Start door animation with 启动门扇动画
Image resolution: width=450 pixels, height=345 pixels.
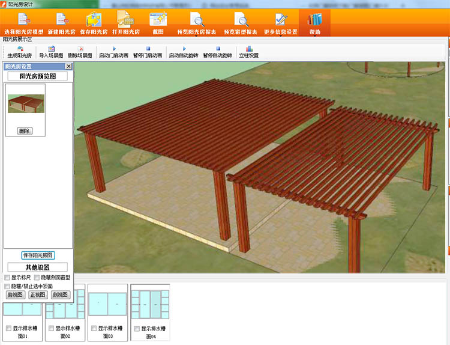click(x=113, y=52)
